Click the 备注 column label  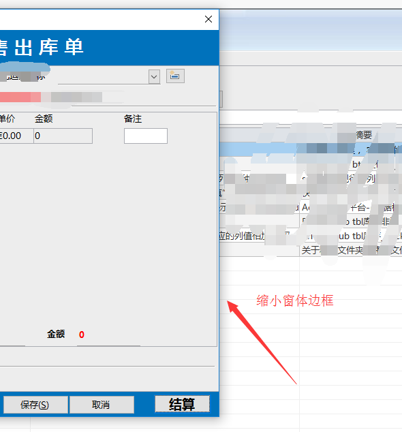click(x=133, y=119)
